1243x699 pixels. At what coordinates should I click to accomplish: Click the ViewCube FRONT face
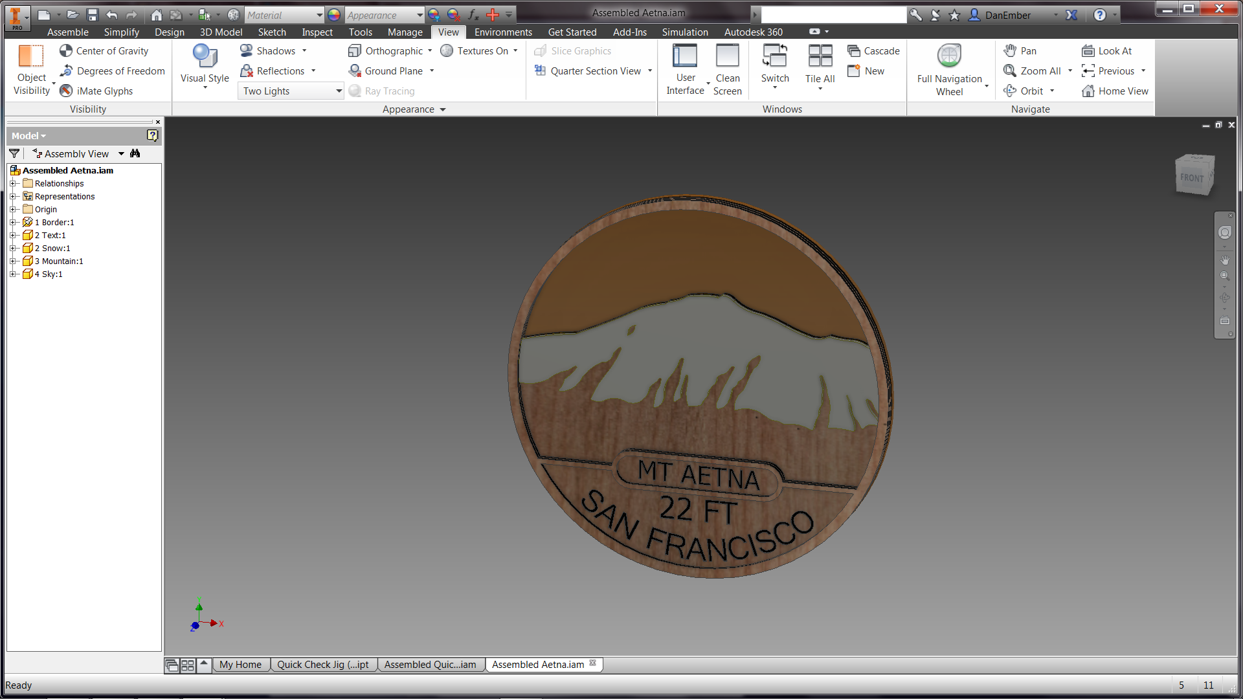tap(1191, 177)
